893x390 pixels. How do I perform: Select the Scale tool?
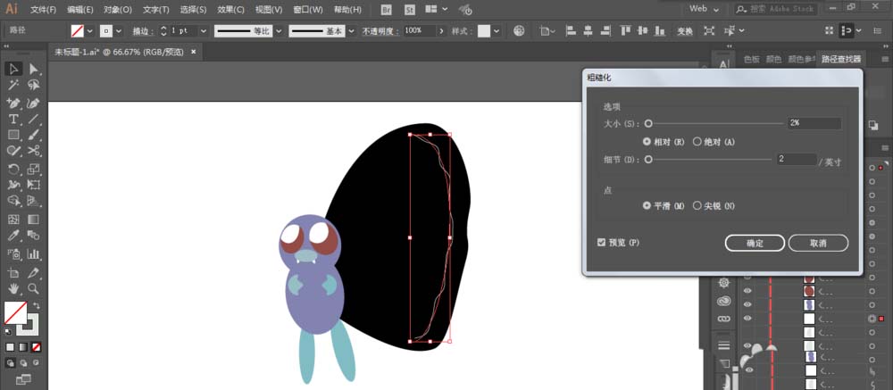[34, 169]
